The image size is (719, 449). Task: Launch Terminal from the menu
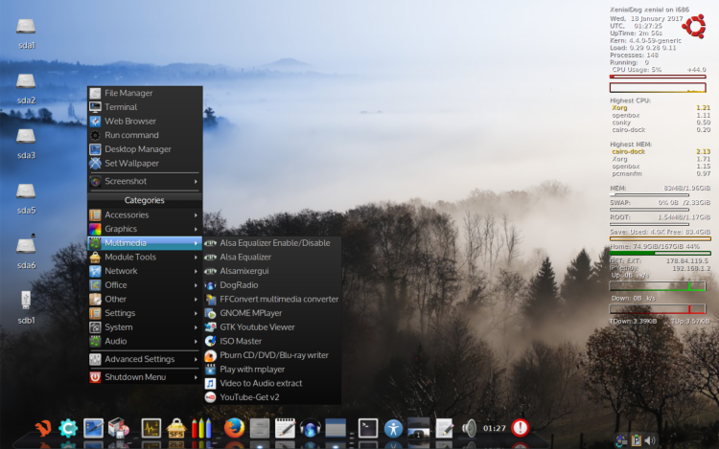(x=145, y=107)
